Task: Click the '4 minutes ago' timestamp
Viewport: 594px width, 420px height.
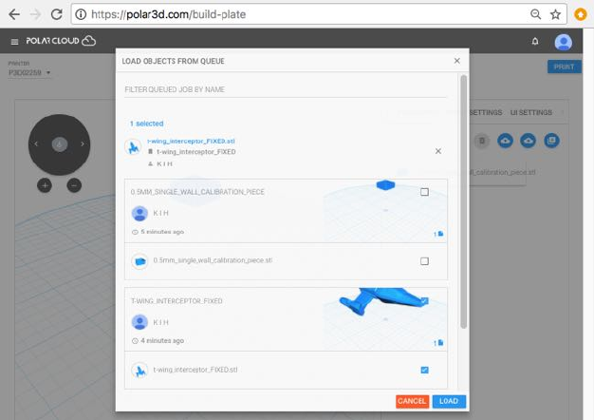Action: pyautogui.click(x=162, y=341)
